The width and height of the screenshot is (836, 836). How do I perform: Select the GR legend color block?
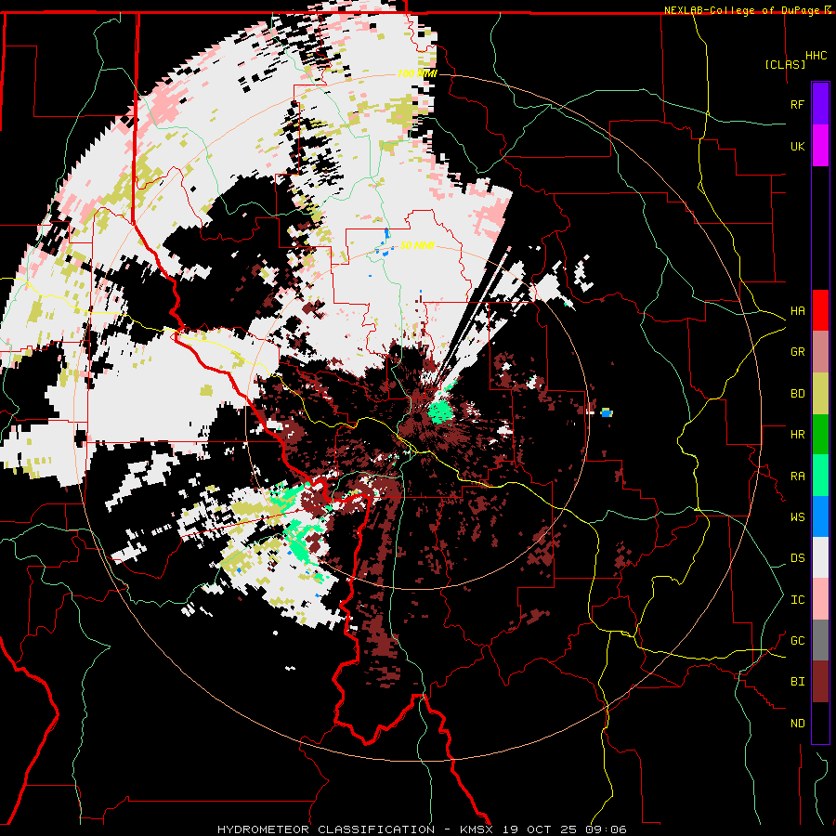[x=820, y=352]
